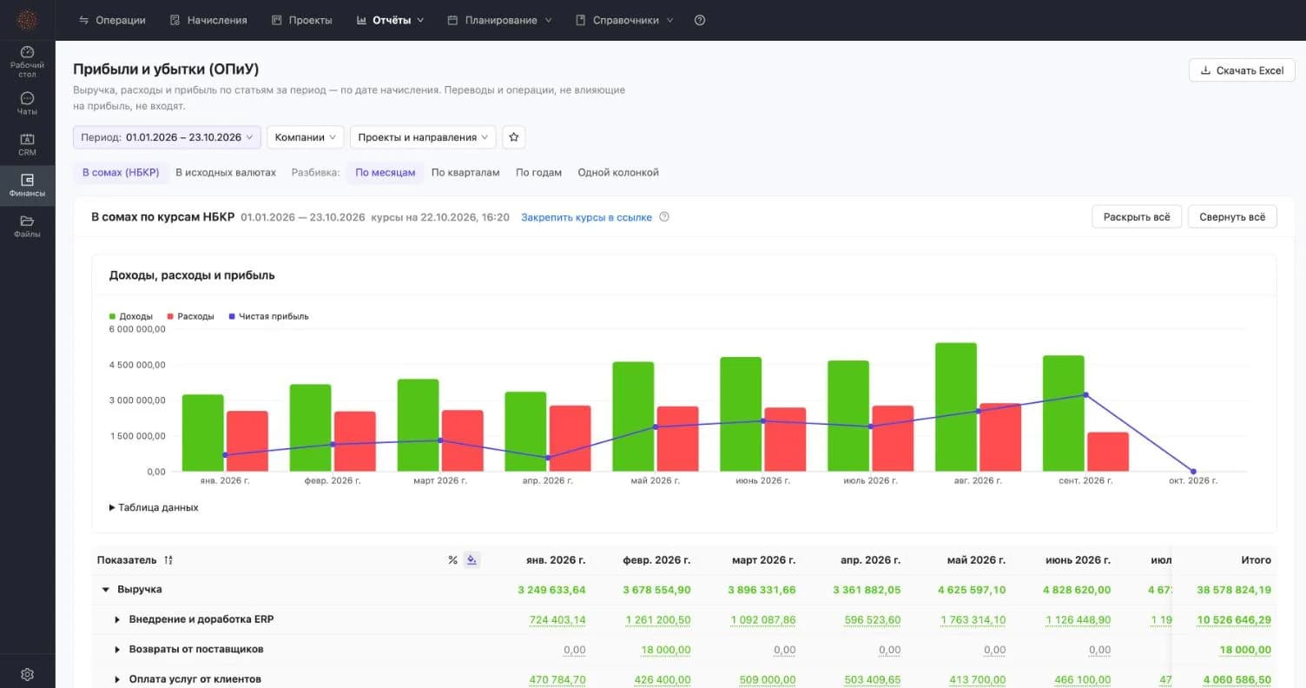Click the Скачать Excel button
This screenshot has height=688, width=1306.
point(1242,70)
